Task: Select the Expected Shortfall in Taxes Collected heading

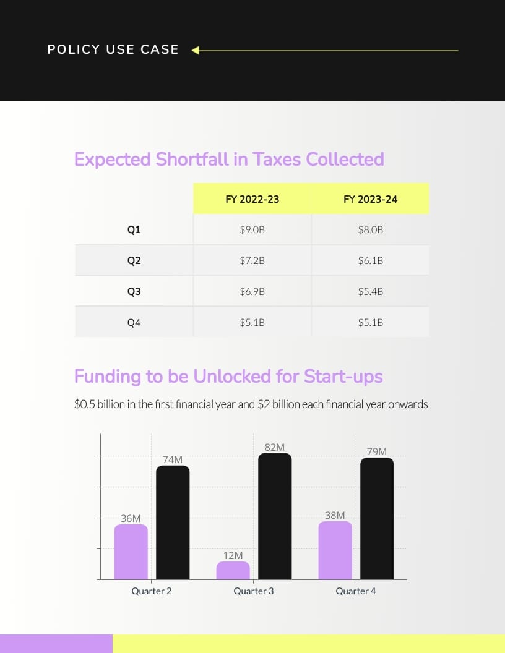Action: pos(229,160)
